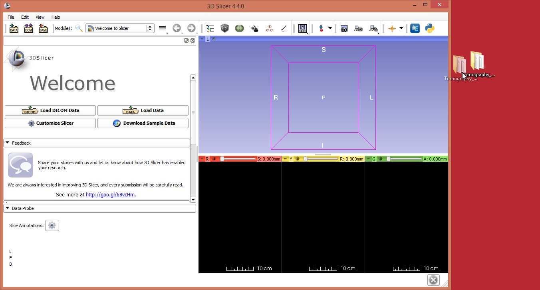This screenshot has height=290, width=540.
Task: Open the View menu
Action: (x=40, y=17)
